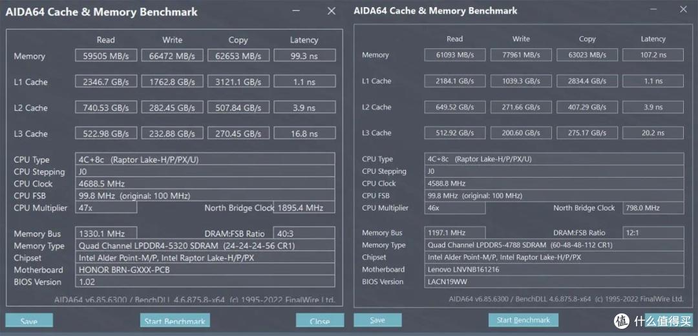Image resolution: width=698 pixels, height=336 pixels.
Task: Select the 16.8 ns L3 latency value
Action: [x=304, y=133]
